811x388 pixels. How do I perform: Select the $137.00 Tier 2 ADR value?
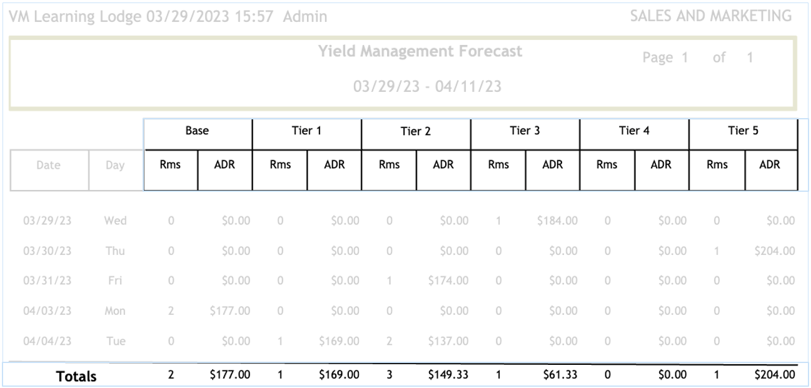tap(448, 341)
